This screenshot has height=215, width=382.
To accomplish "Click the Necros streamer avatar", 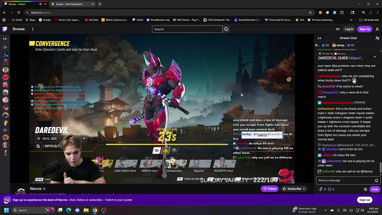I will (21, 191).
